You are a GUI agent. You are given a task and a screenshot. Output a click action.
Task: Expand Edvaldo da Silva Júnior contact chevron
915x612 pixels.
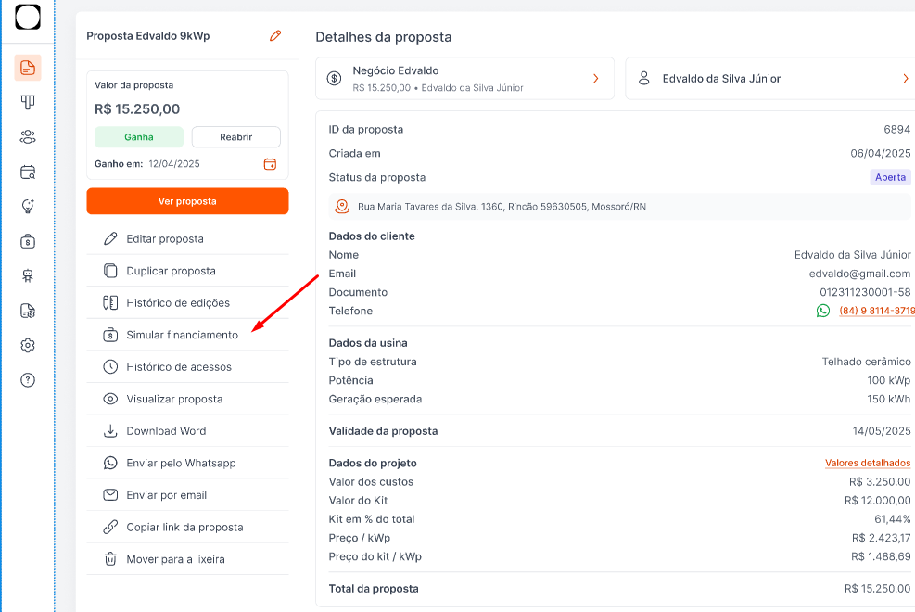(905, 79)
